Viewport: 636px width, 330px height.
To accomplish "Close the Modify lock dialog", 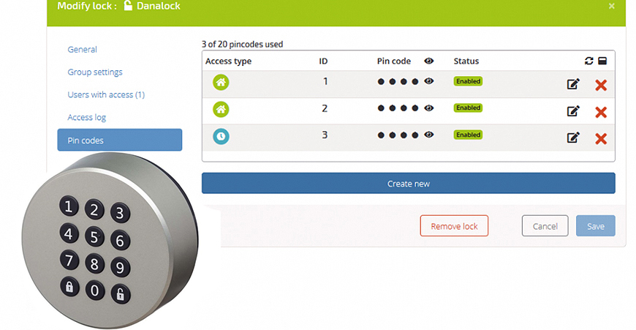I will [x=612, y=6].
